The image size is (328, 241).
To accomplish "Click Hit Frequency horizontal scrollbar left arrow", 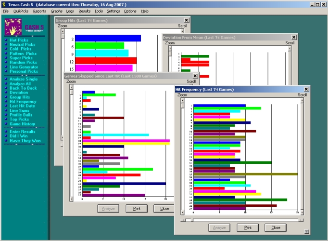I will (x=183, y=220).
